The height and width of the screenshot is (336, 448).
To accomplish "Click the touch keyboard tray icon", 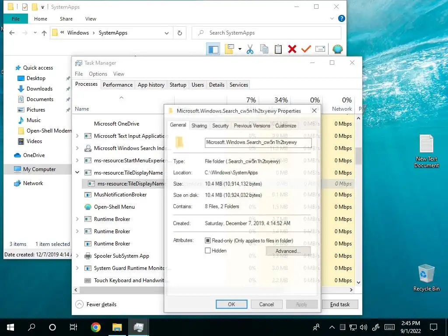I will point(389,327).
